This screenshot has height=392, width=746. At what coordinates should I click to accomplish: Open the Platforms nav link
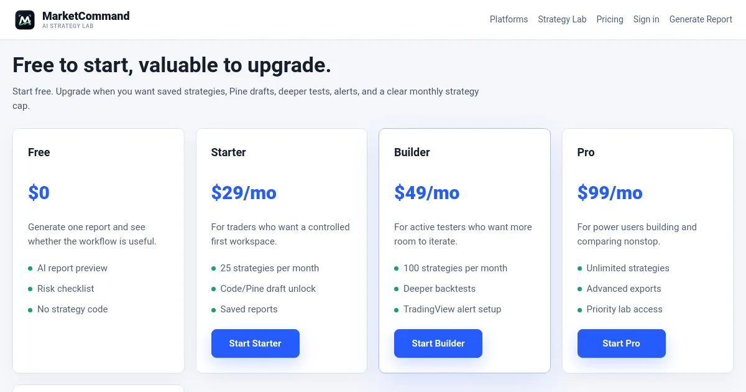(x=509, y=19)
